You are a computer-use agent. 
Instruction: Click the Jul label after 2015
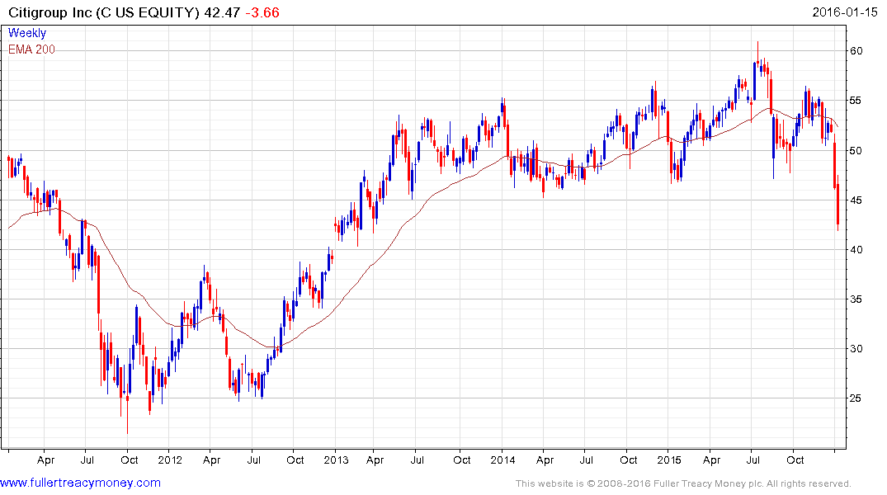[753, 460]
